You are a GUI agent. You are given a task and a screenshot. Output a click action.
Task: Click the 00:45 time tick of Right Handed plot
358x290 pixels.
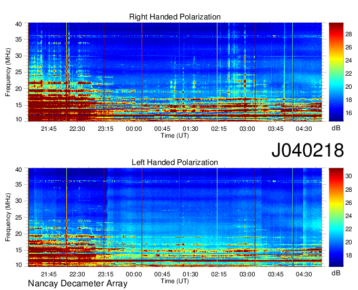162,129
